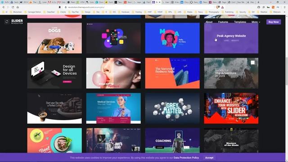The image size is (288, 162).
Task: Open the browser home page icon
Action: pos(18,7)
